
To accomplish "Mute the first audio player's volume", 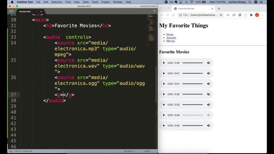I will click(208, 63).
